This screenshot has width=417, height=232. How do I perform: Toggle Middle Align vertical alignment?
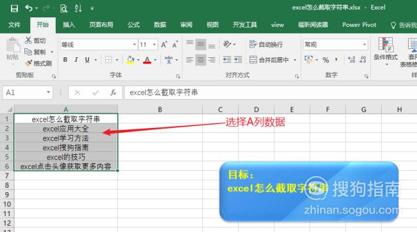201,44
